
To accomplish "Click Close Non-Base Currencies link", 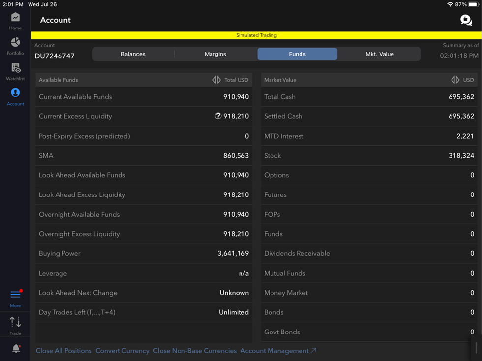I will pyautogui.click(x=195, y=351).
